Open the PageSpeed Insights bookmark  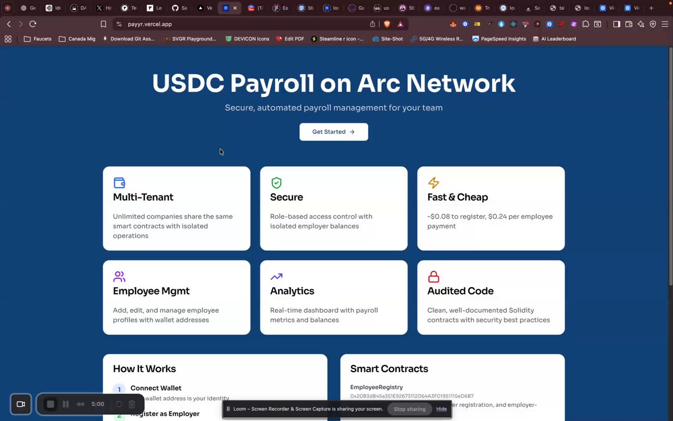click(499, 39)
